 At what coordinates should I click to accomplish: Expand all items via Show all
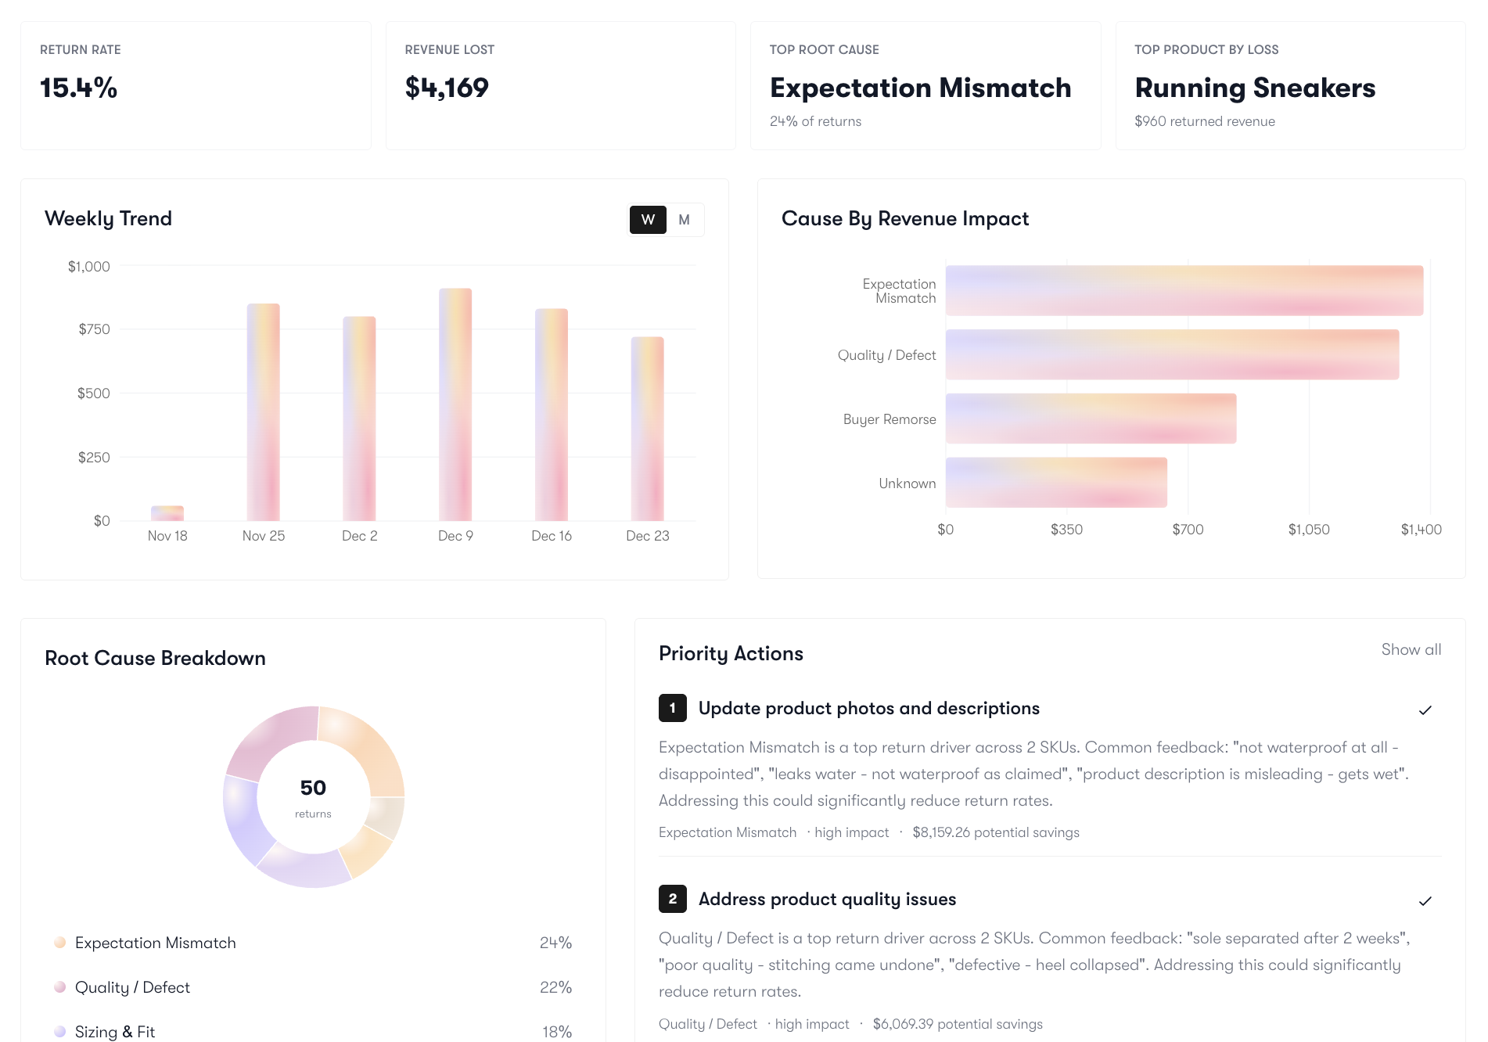pyautogui.click(x=1411, y=649)
